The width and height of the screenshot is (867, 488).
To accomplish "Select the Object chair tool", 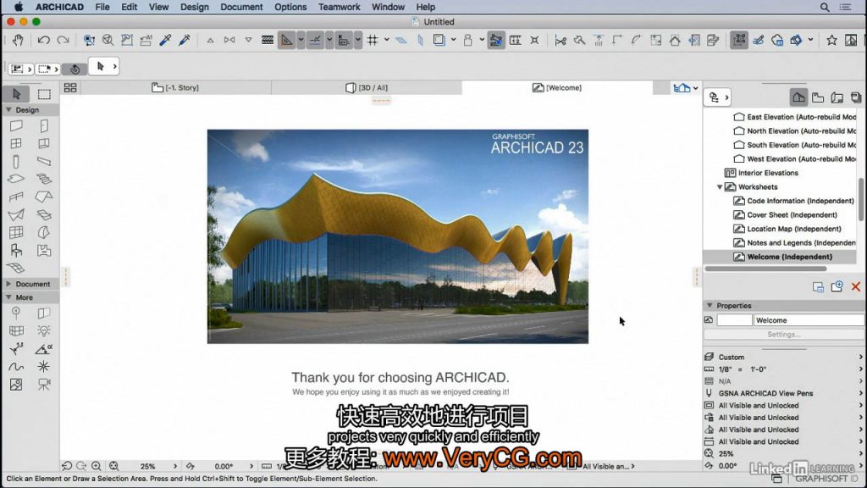I will tap(16, 251).
